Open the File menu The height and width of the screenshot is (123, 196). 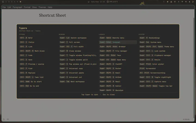(x=4, y=7)
